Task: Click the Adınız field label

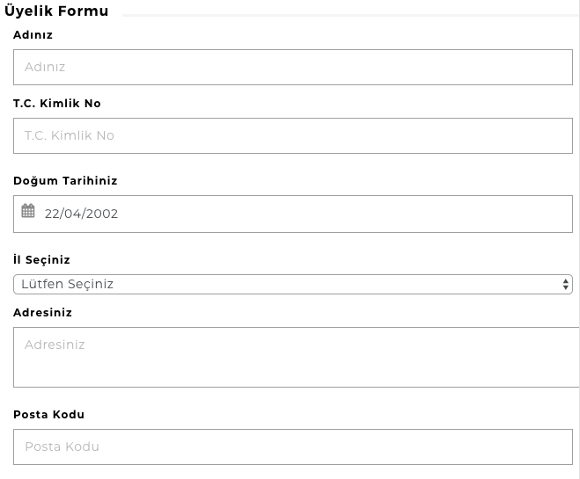Action: [33, 35]
